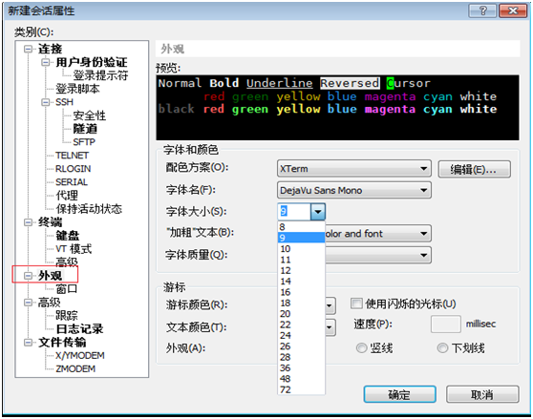Select 保持活动状态 in the tree
The image size is (533, 419).
(x=89, y=209)
